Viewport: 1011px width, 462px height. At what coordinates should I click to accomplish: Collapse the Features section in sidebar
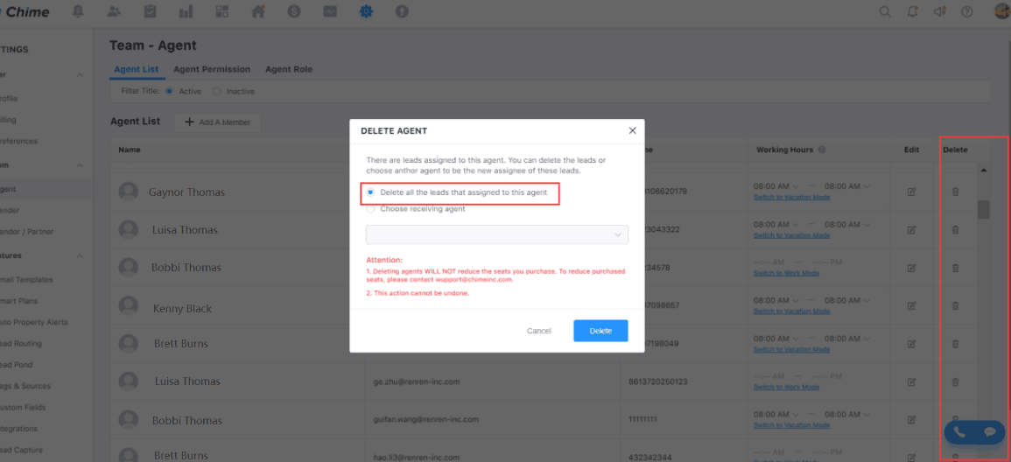click(80, 255)
